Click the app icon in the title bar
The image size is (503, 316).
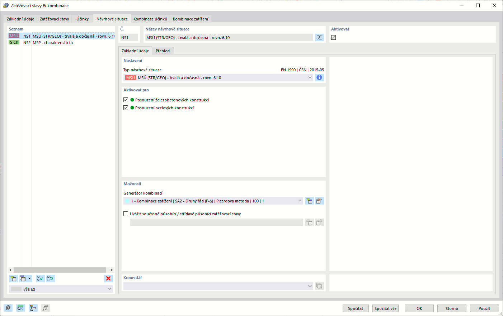pyautogui.click(x=6, y=5)
